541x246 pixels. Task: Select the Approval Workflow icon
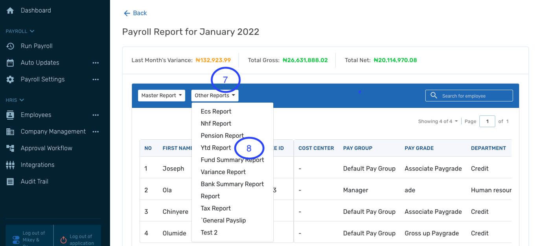(11, 148)
